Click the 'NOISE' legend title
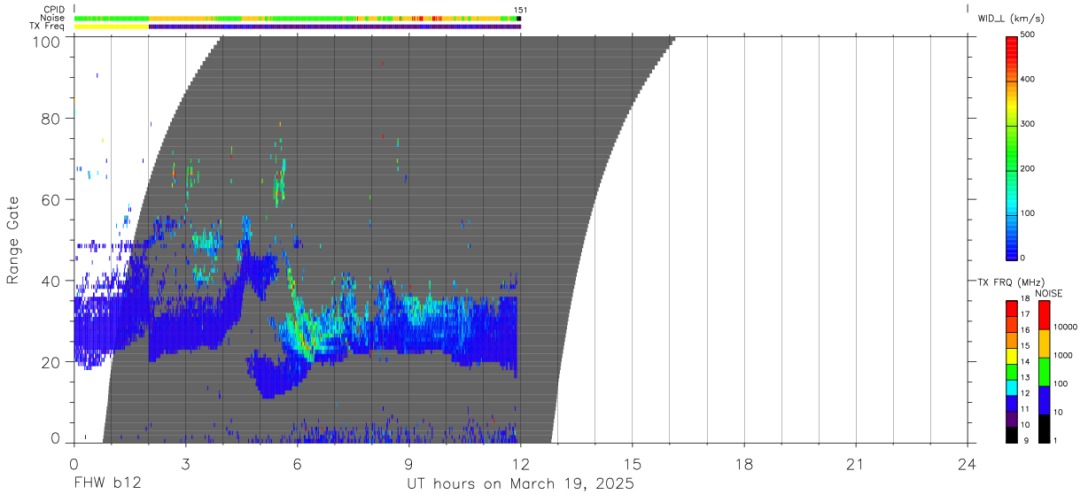Image resolution: width=1088 pixels, height=502 pixels. tap(1049, 293)
